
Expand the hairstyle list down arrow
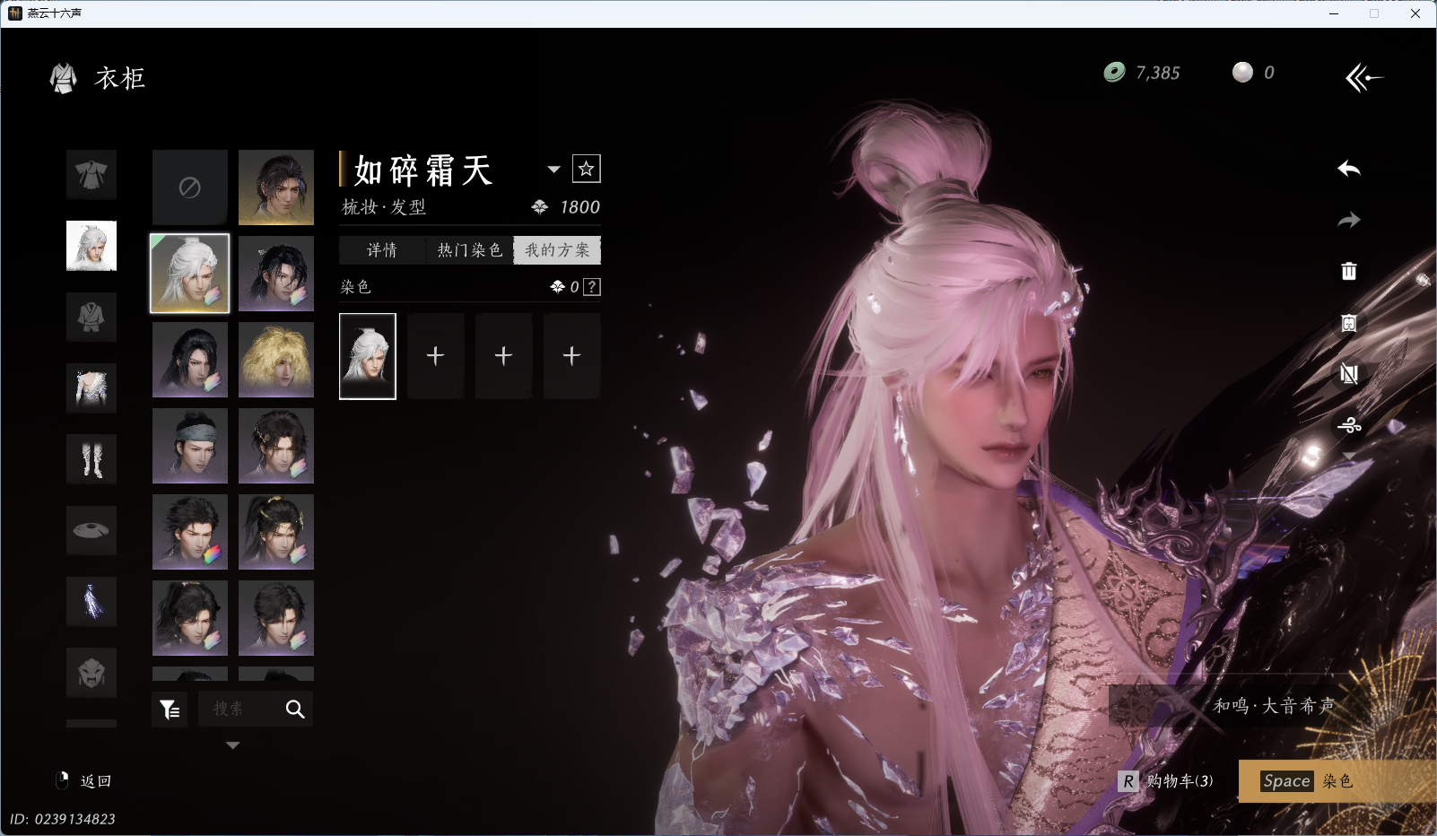coord(232,745)
